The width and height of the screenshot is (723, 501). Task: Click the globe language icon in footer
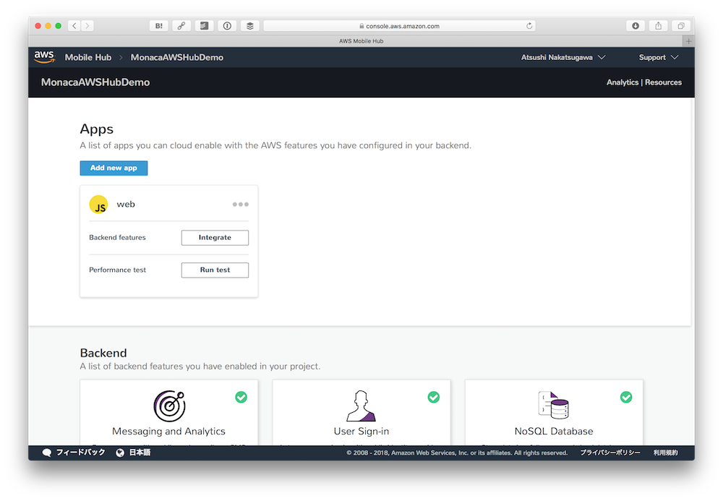(x=120, y=453)
